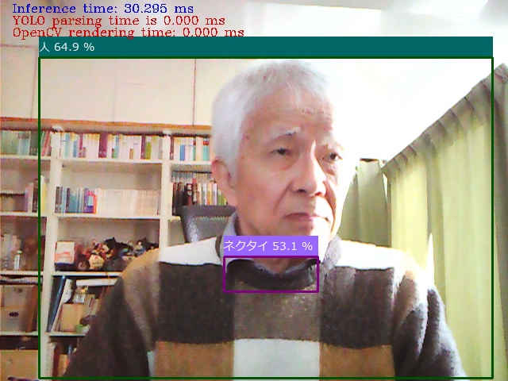The width and height of the screenshot is (508, 381).
Task: Click inside the purple ネクタイ bounding box
Action: coord(271,275)
